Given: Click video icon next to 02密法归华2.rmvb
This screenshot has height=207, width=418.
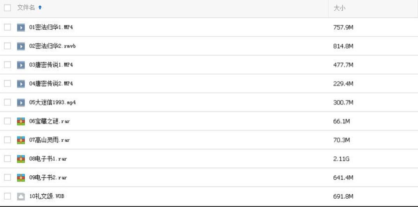Looking at the screenshot, I should click(20, 46).
